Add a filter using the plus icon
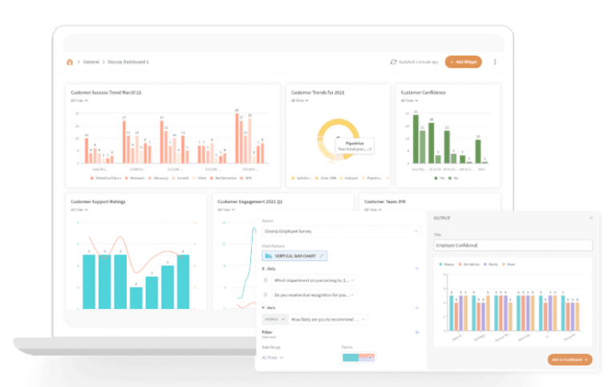 (x=417, y=332)
